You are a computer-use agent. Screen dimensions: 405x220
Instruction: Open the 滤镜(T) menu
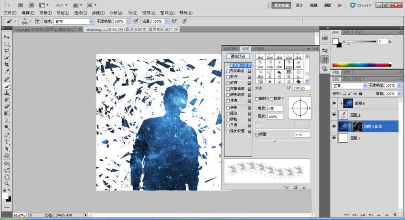98,13
